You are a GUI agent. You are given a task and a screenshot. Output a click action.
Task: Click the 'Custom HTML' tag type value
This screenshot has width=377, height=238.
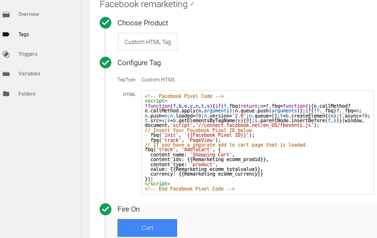pos(158,80)
